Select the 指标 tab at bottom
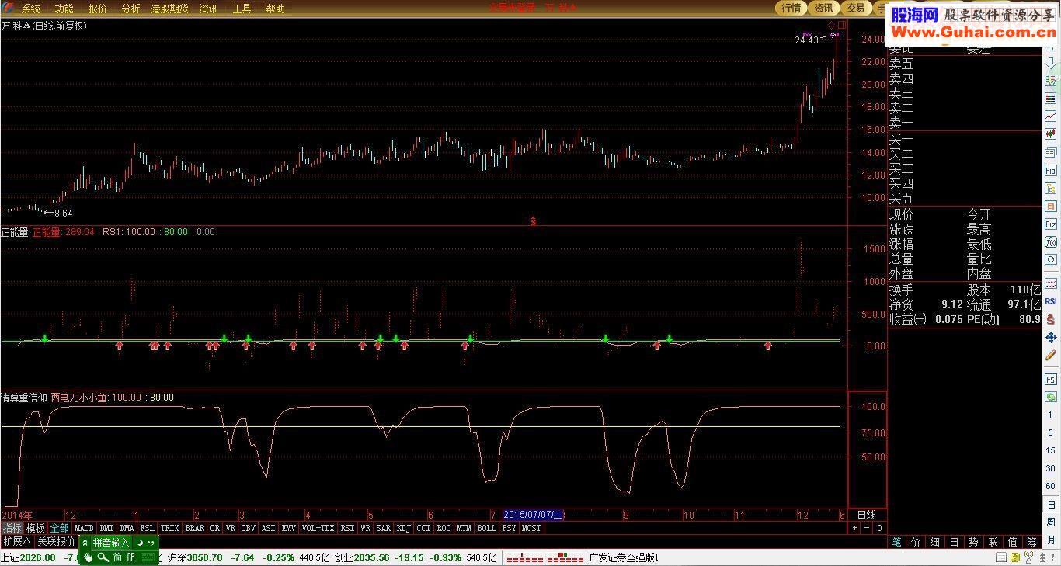The width and height of the screenshot is (1061, 566). [x=12, y=528]
